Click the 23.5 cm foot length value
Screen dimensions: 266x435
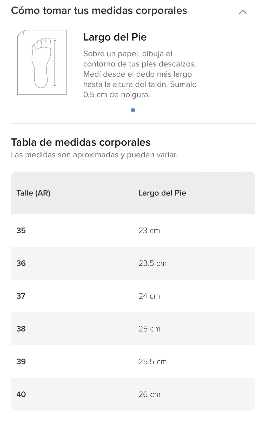coord(152,263)
